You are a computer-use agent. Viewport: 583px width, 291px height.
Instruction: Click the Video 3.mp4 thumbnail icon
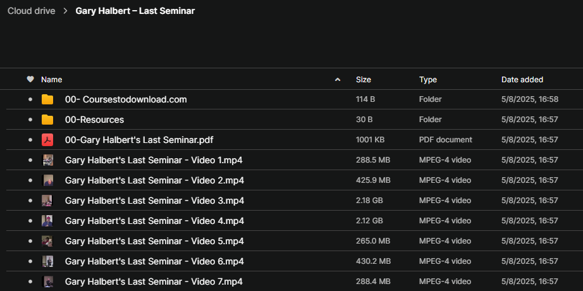click(x=47, y=201)
